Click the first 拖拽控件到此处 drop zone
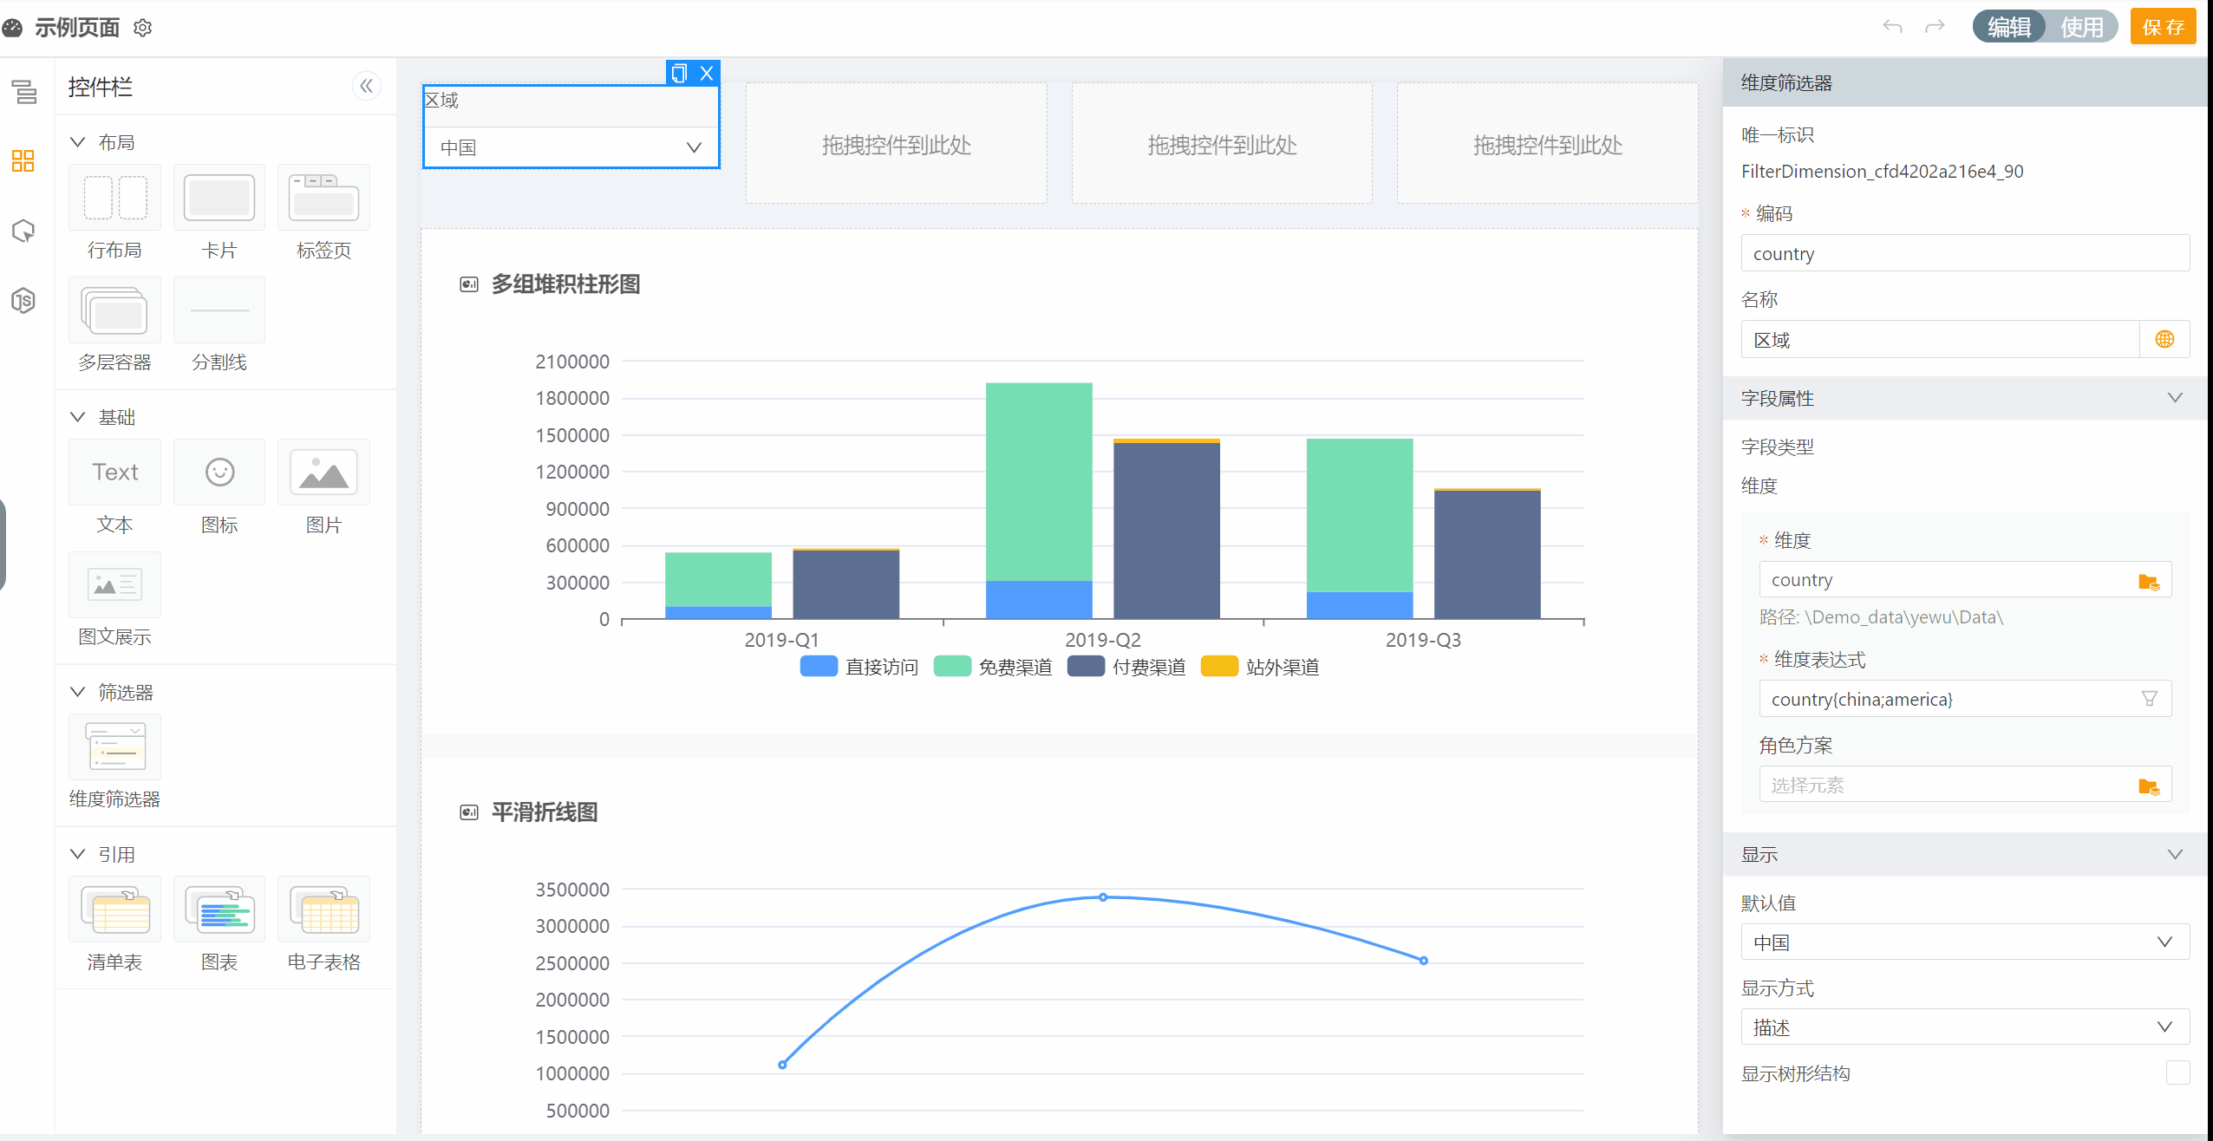2213x1141 pixels. 896,143
